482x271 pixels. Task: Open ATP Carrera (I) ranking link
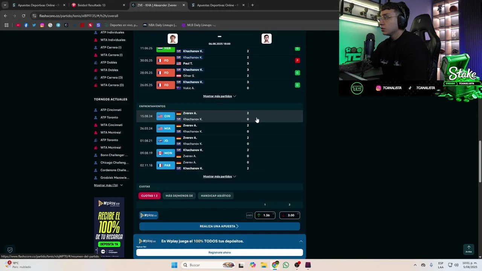click(111, 47)
